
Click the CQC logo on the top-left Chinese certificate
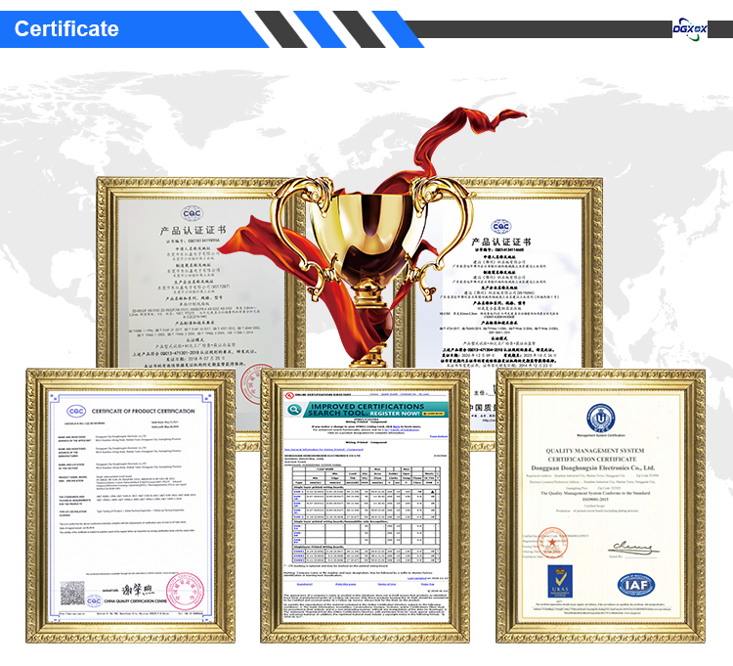click(194, 212)
